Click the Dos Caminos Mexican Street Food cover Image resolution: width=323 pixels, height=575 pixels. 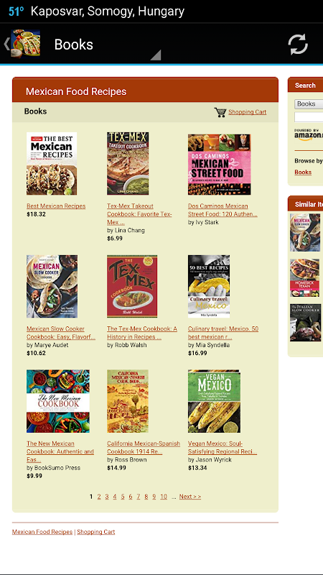[220, 165]
